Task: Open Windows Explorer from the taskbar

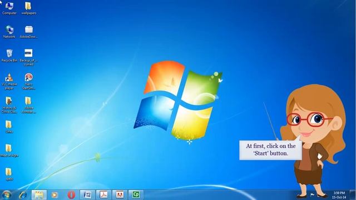Action: pos(39,195)
